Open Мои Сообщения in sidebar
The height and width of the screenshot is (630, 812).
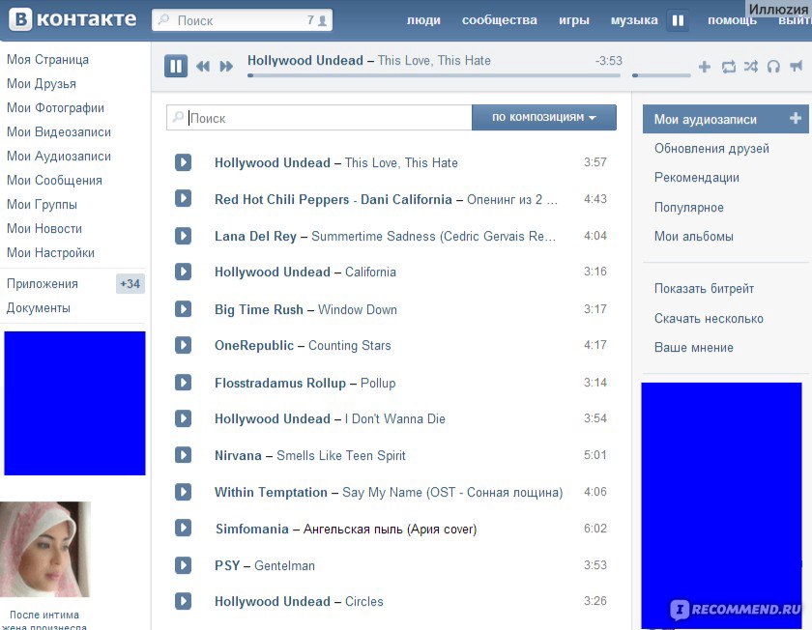point(54,180)
